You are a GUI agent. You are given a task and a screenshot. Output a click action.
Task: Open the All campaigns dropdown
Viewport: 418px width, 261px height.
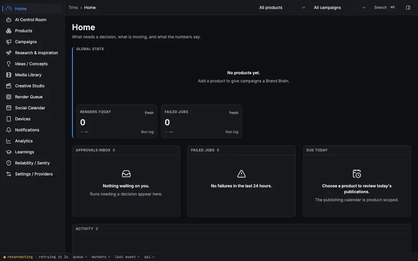[x=339, y=7]
